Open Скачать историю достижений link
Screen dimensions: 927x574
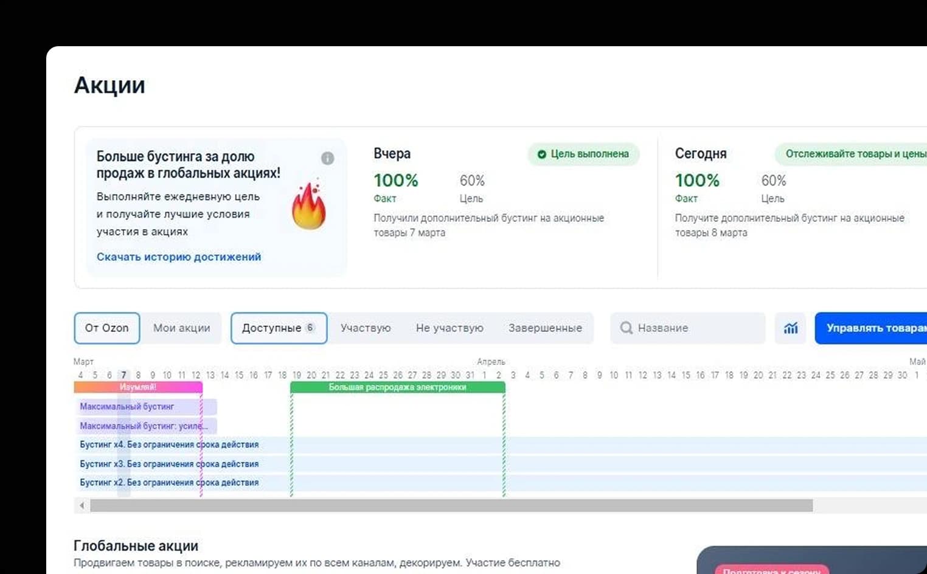pyautogui.click(x=179, y=257)
